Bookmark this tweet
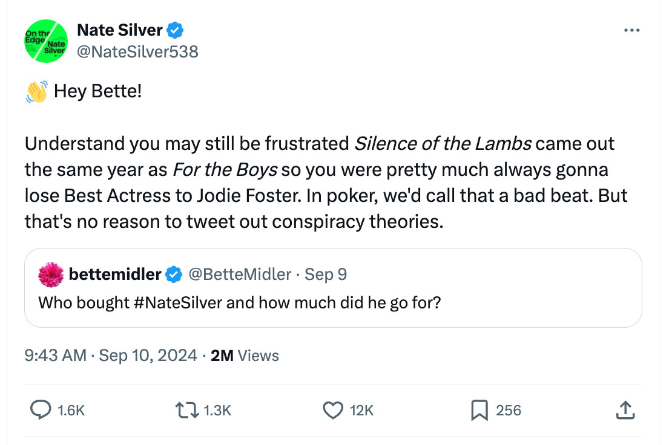 479,411
